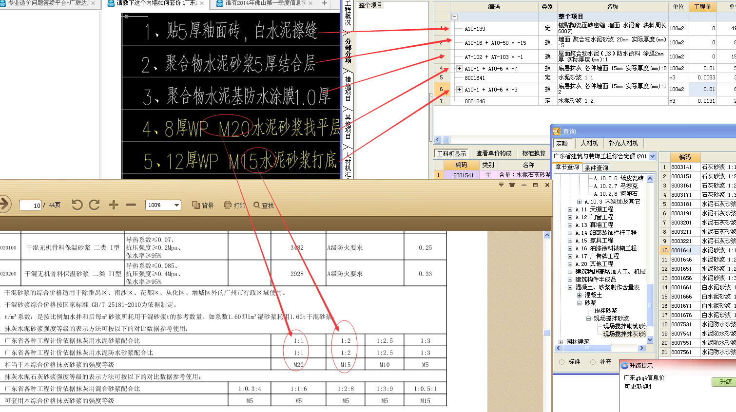Open the viewer skin shirt icon
Viewport: 736px width, 412px height.
[512, 185]
